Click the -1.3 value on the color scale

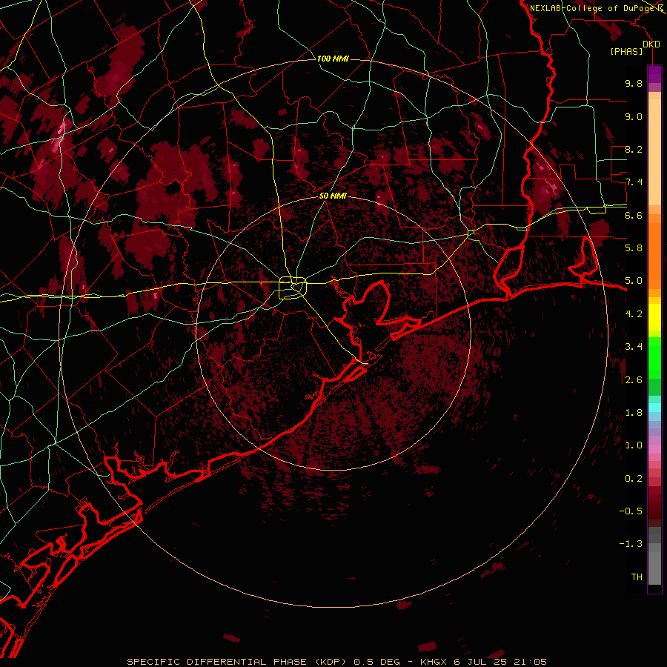pos(631,544)
